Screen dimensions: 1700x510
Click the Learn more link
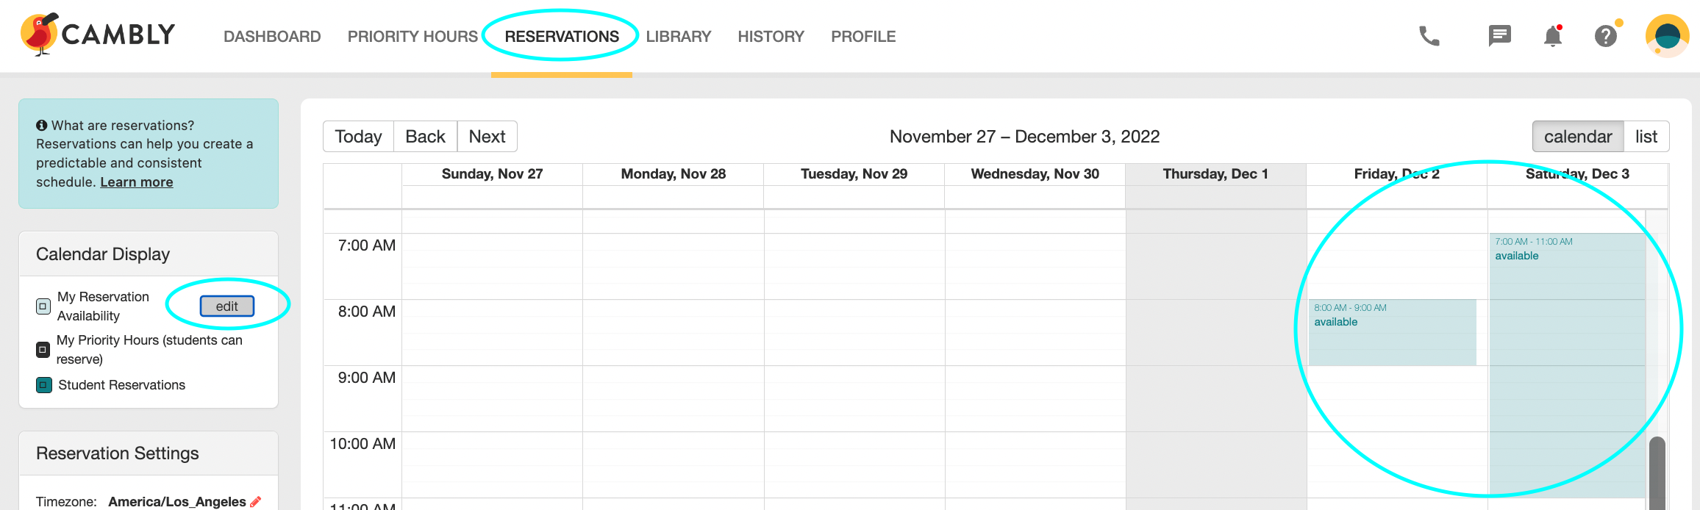pyautogui.click(x=137, y=182)
